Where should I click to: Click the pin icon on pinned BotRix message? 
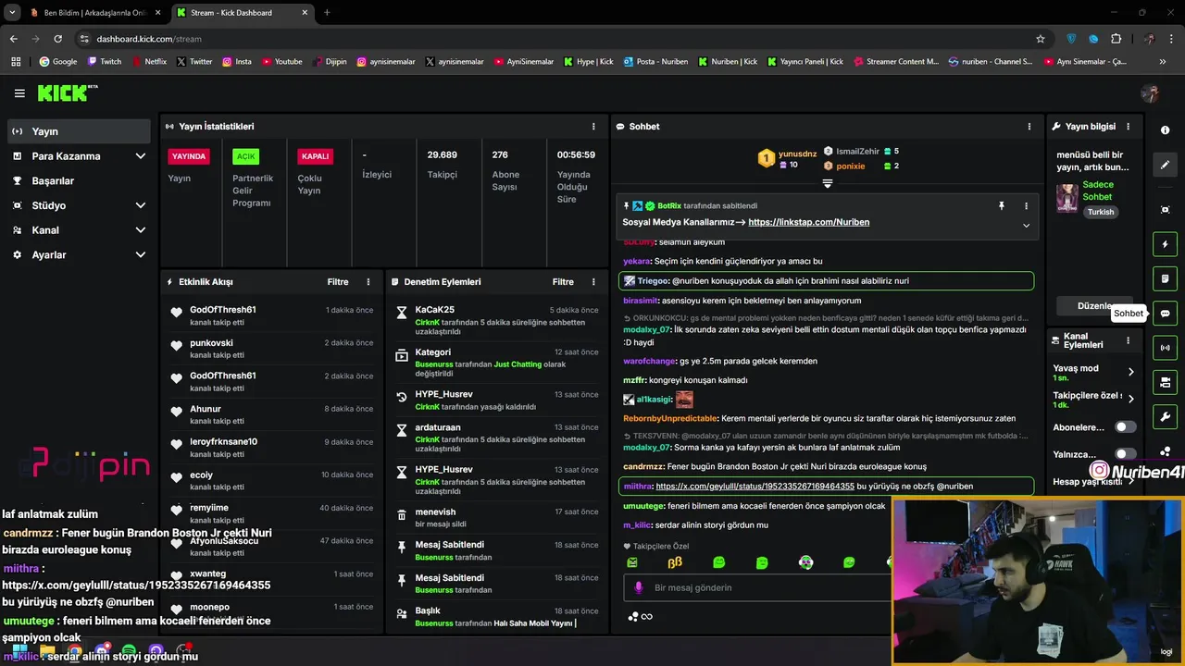[1002, 205]
